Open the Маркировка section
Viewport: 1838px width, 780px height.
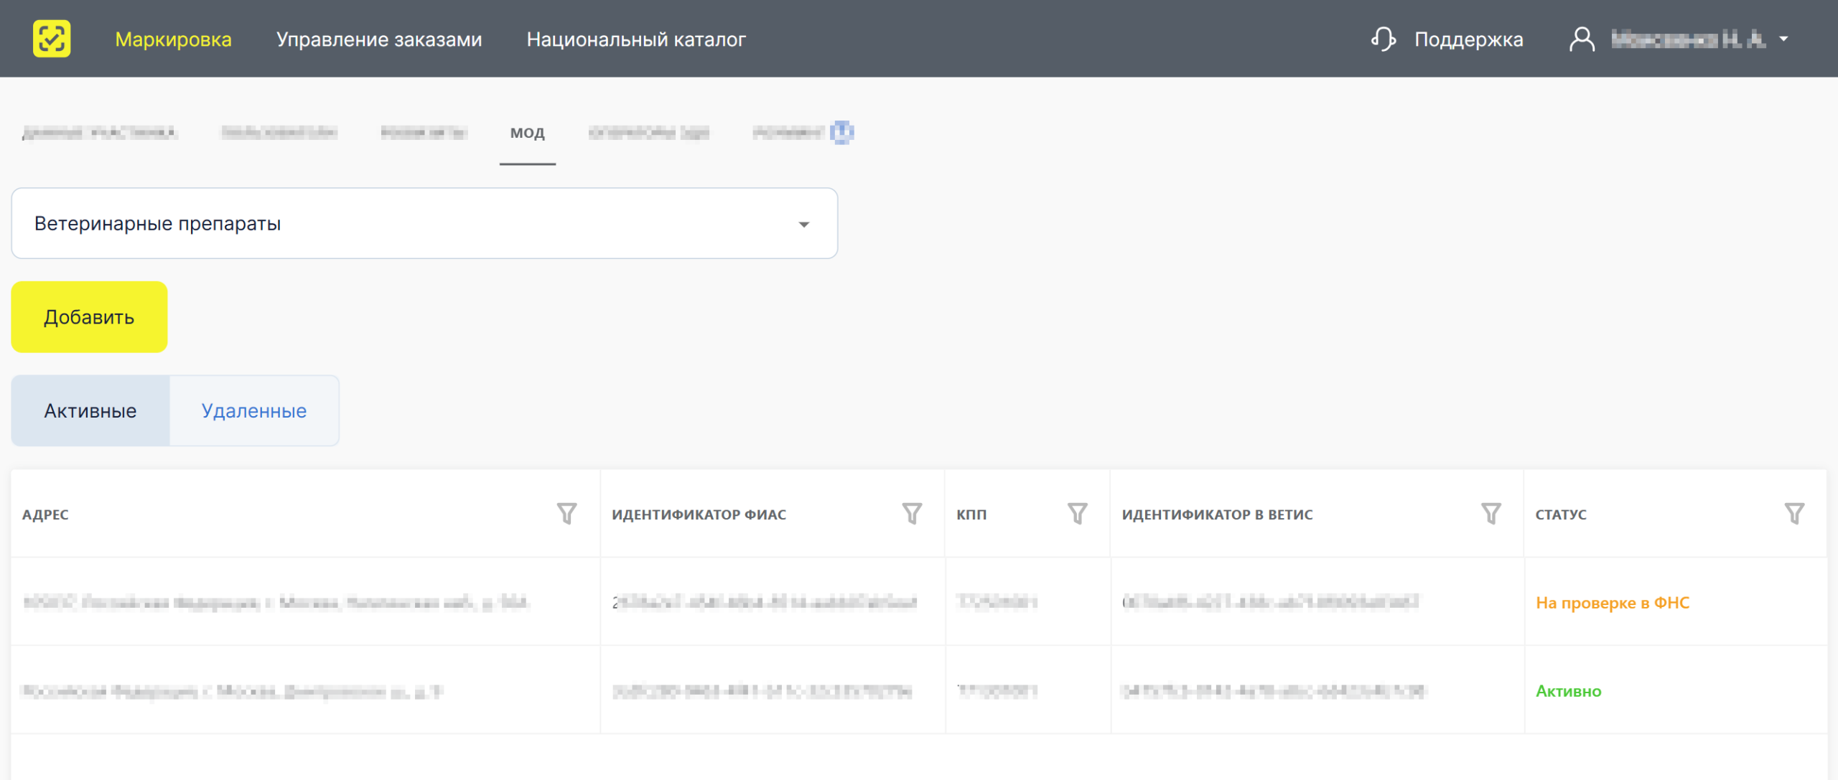tap(173, 39)
